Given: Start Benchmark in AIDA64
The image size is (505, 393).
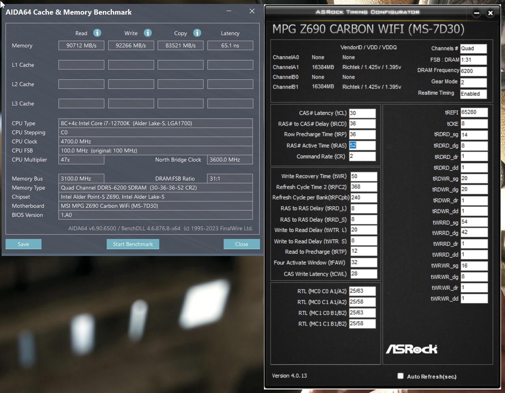Looking at the screenshot, I should click(x=133, y=244).
